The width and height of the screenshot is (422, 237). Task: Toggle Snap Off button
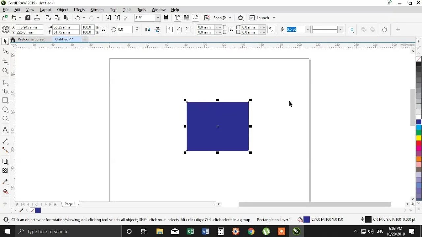pos(207,18)
